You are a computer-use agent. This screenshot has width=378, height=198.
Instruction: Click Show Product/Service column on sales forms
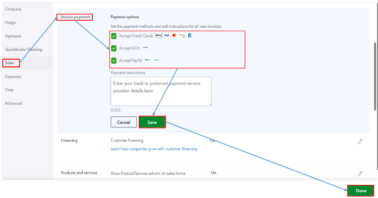click(x=148, y=173)
